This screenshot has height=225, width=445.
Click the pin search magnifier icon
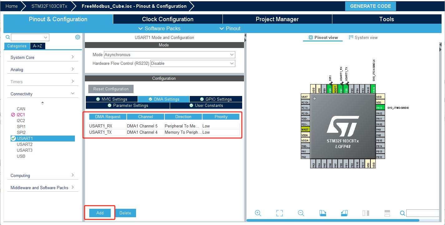tap(403, 213)
